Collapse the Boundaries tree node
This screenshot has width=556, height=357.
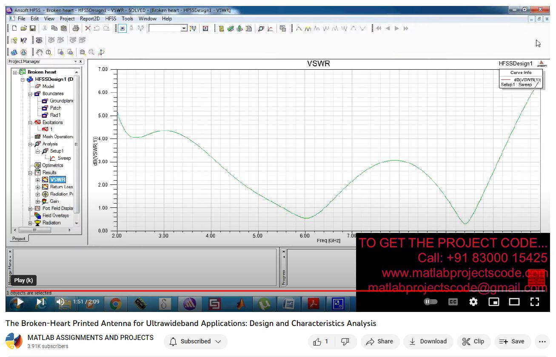pos(31,94)
